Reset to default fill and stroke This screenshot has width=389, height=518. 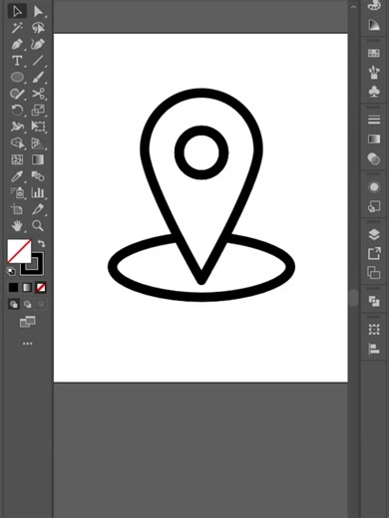click(x=11, y=272)
